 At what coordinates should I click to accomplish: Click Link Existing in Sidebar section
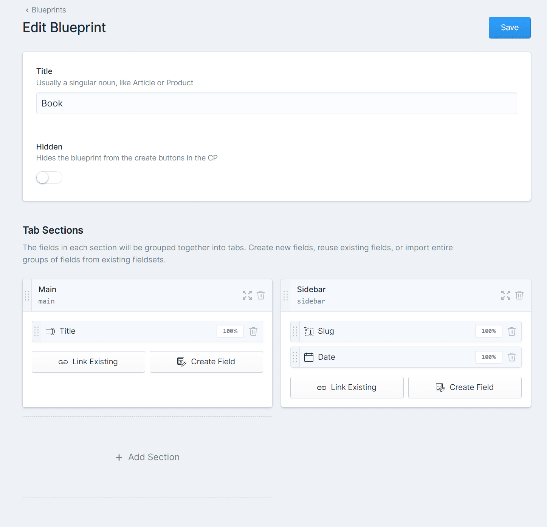[x=347, y=387]
